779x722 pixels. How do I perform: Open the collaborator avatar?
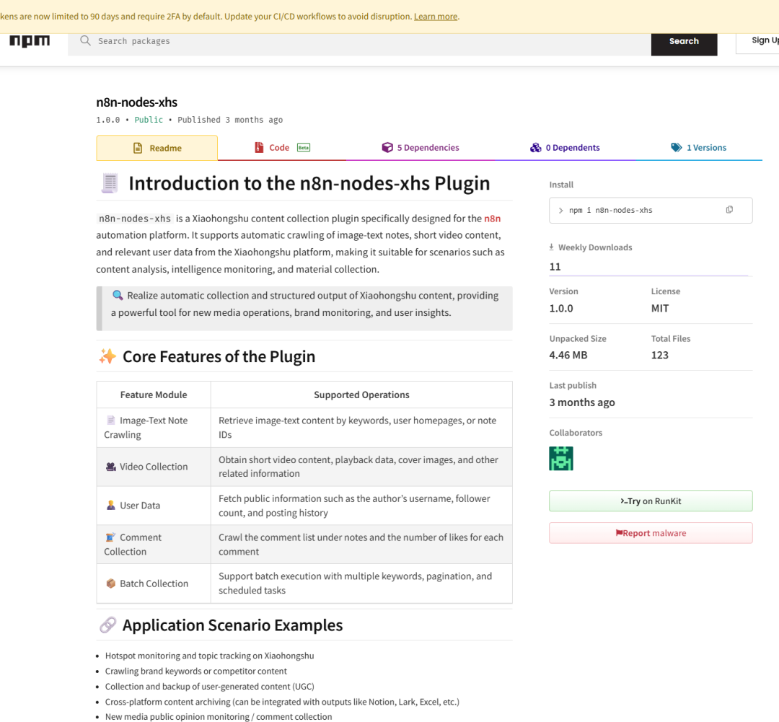pyautogui.click(x=561, y=459)
